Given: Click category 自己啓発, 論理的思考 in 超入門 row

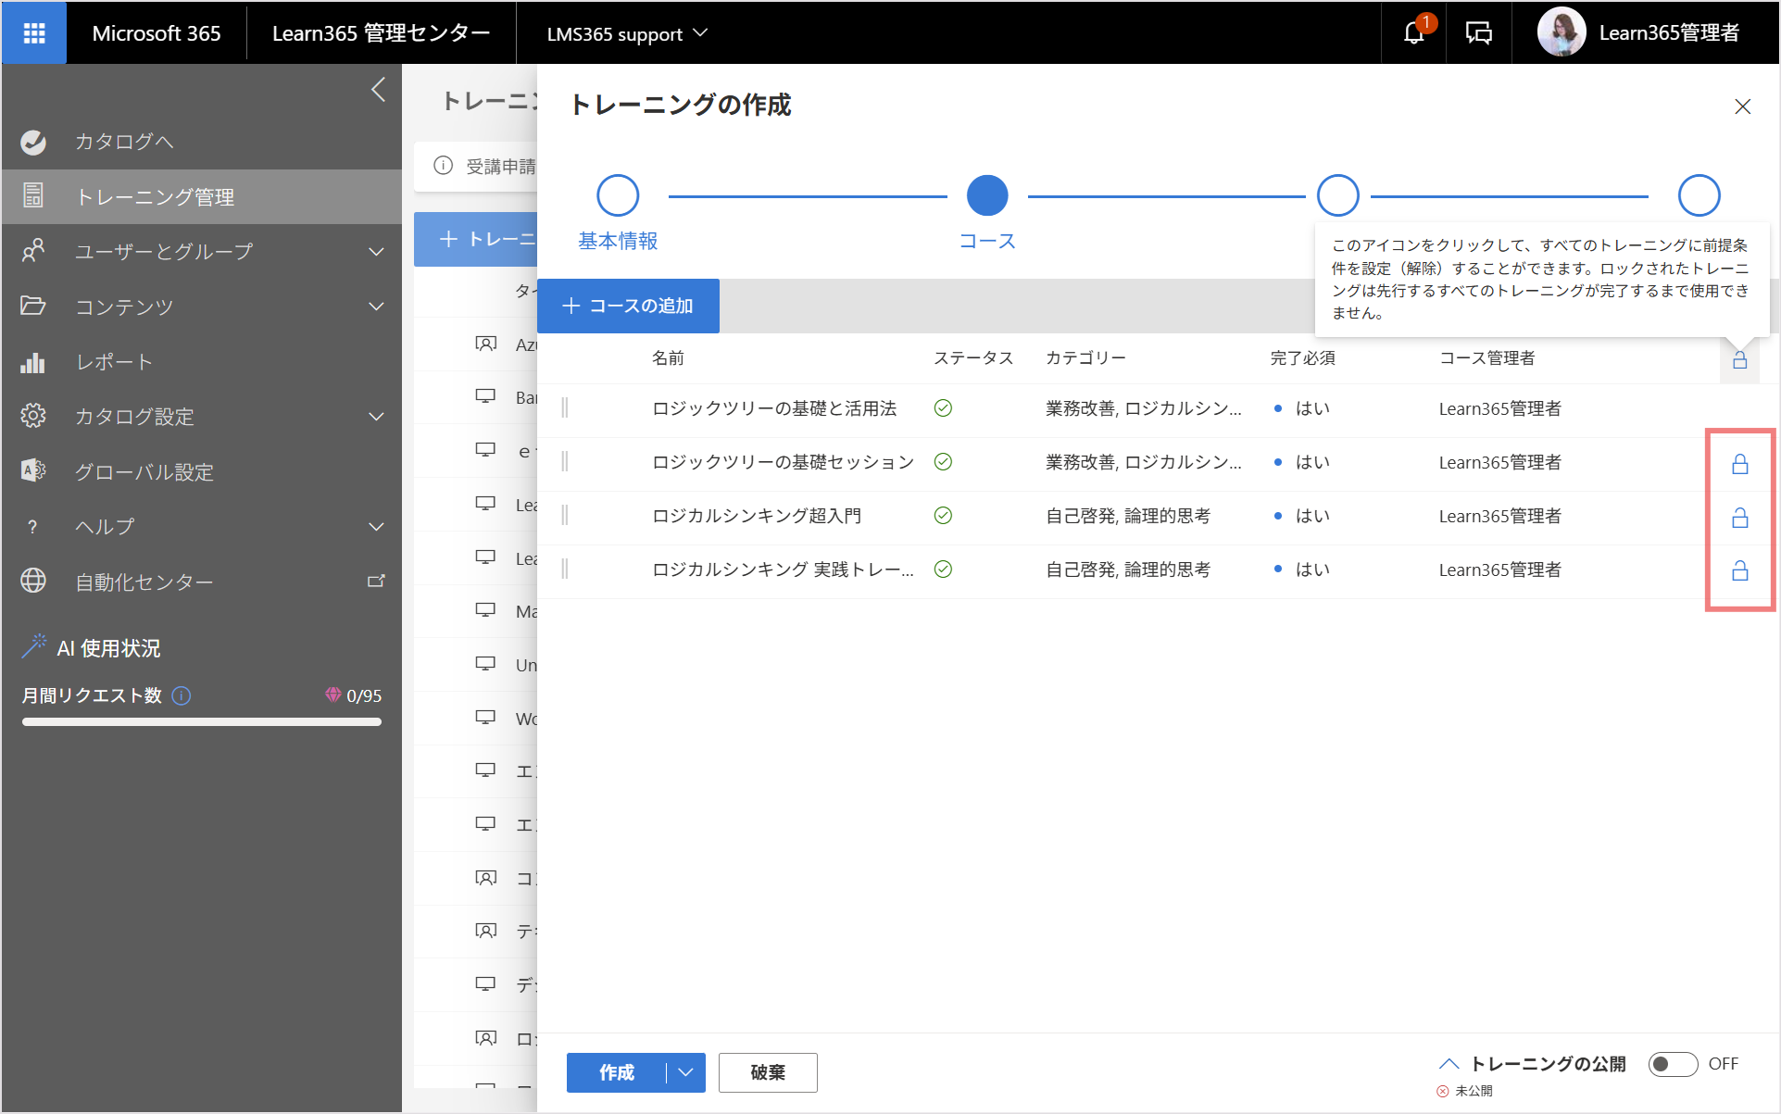Looking at the screenshot, I should [1128, 516].
